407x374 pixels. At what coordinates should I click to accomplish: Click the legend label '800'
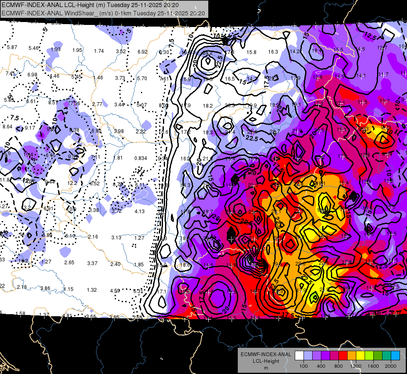coord(338,366)
